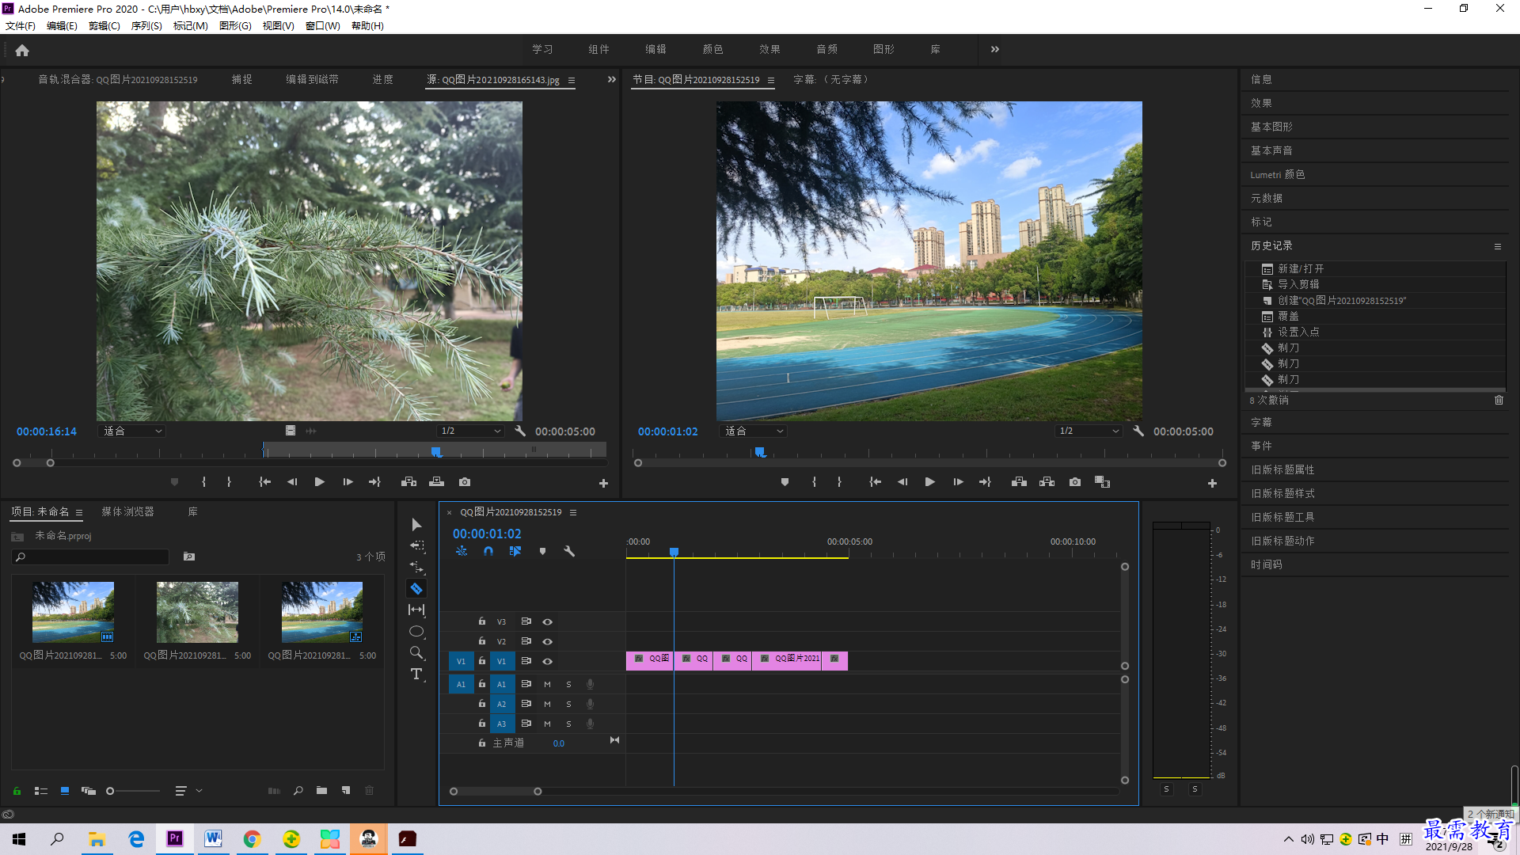The height and width of the screenshot is (855, 1520).
Task: Select the Selection arrow tool
Action: click(416, 525)
